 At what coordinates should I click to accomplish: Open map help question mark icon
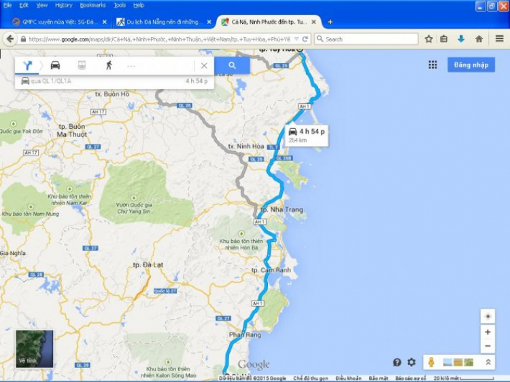point(397,362)
